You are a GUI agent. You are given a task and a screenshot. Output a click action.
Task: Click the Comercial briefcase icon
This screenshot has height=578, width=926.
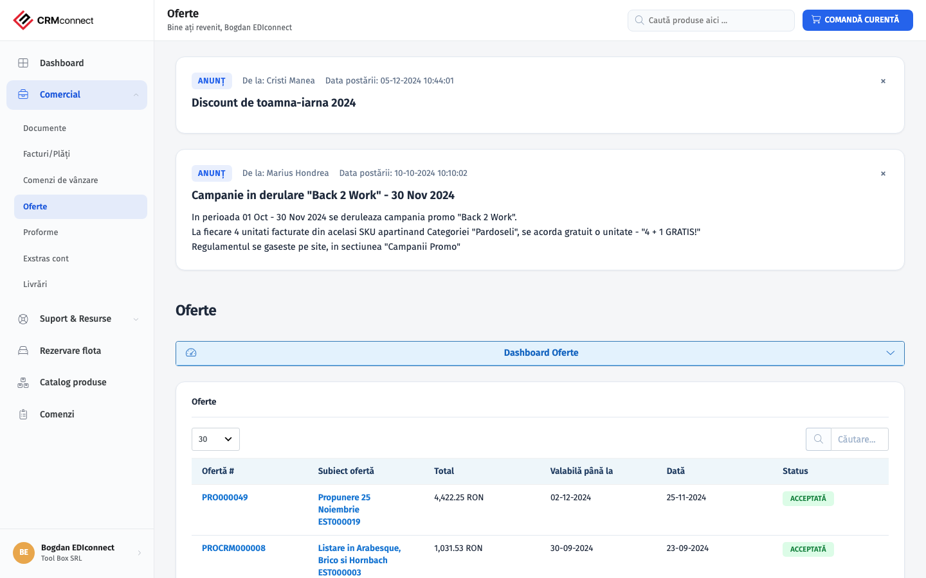pyautogui.click(x=23, y=94)
